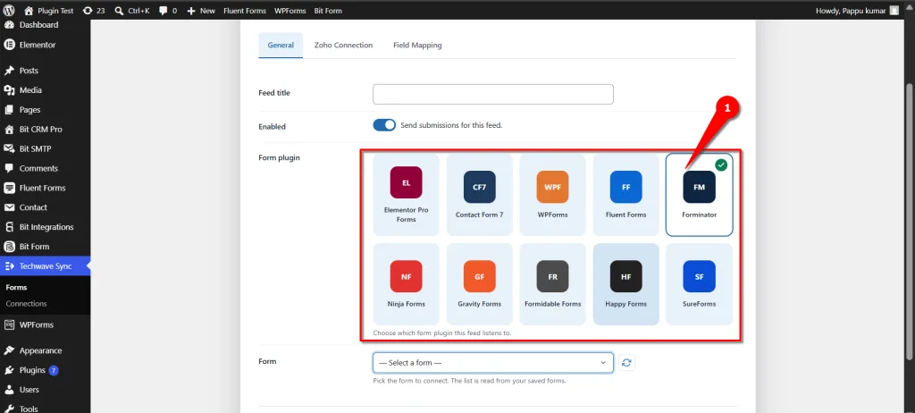Open the WordPress logo menu
The width and height of the screenshot is (915, 413).
(x=9, y=11)
